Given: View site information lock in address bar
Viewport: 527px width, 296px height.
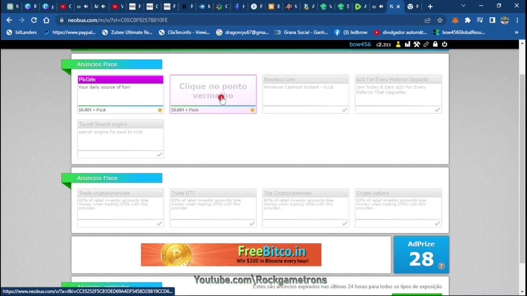Looking at the screenshot, I should [62, 20].
